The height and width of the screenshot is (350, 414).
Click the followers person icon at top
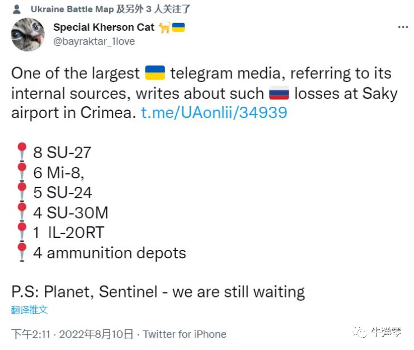pyautogui.click(x=16, y=8)
